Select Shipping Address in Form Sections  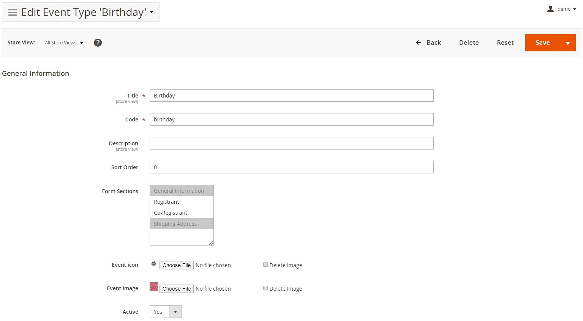click(x=182, y=223)
